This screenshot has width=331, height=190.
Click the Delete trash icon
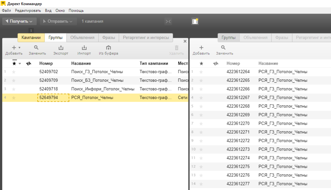[x=177, y=48]
